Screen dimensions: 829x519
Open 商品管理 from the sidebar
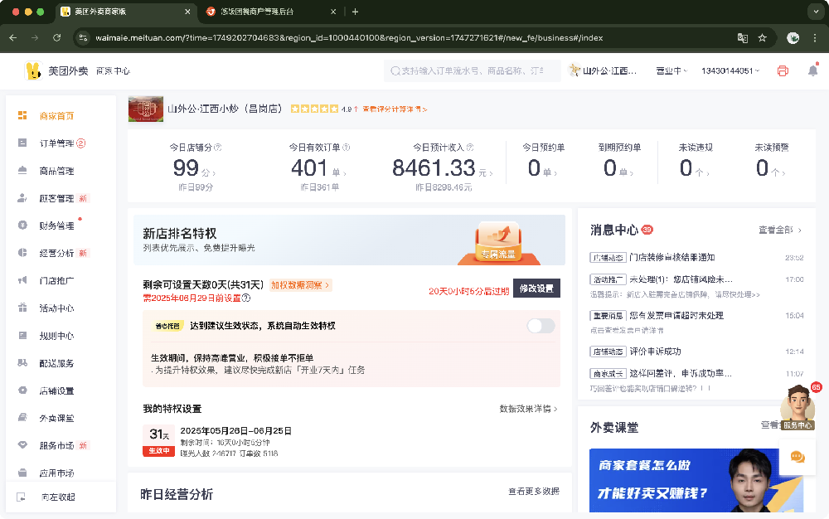[x=56, y=171]
